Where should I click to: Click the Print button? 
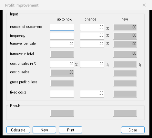click(70, 130)
